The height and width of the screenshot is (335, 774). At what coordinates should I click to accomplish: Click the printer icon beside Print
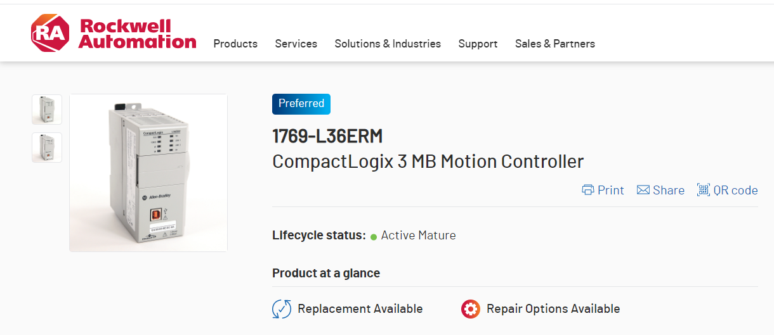tap(588, 190)
